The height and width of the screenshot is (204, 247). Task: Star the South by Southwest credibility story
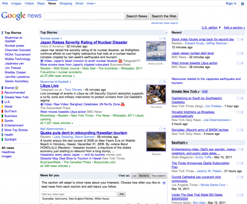point(238,99)
